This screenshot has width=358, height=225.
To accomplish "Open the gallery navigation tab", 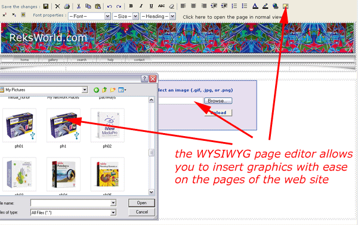I will coord(53,60).
